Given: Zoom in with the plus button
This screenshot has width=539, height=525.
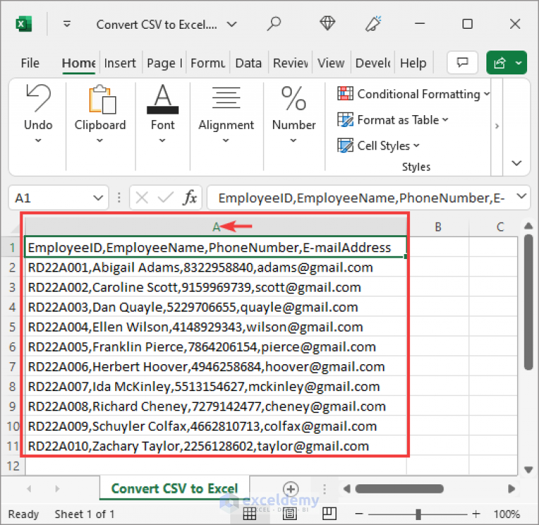Looking at the screenshot, I should (476, 514).
